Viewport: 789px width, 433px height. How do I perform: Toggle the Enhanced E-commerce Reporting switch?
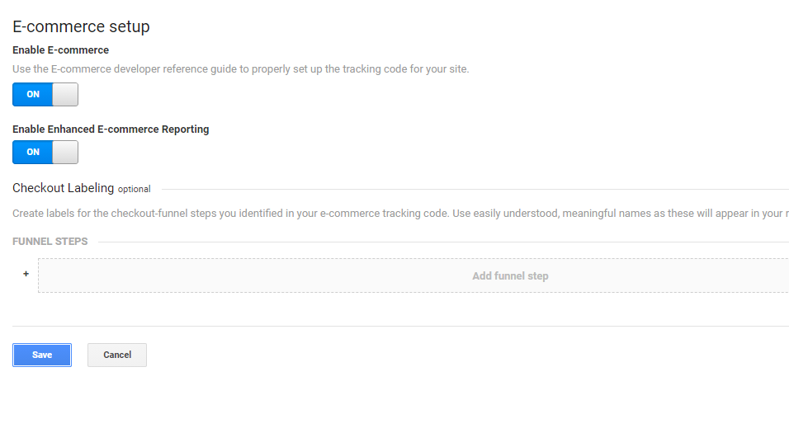pyautogui.click(x=45, y=153)
